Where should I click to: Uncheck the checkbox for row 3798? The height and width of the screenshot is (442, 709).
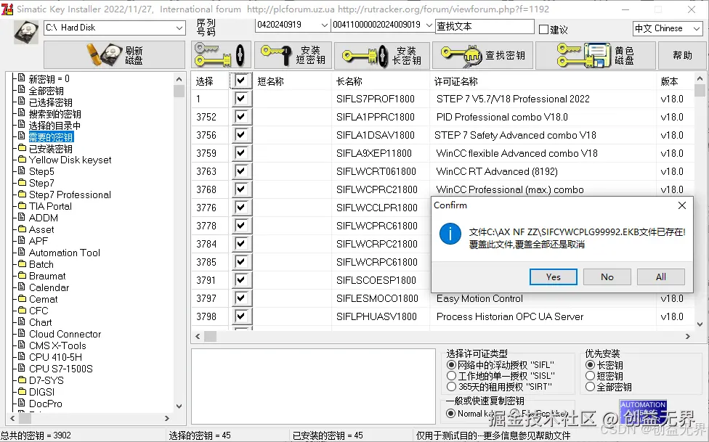240,316
